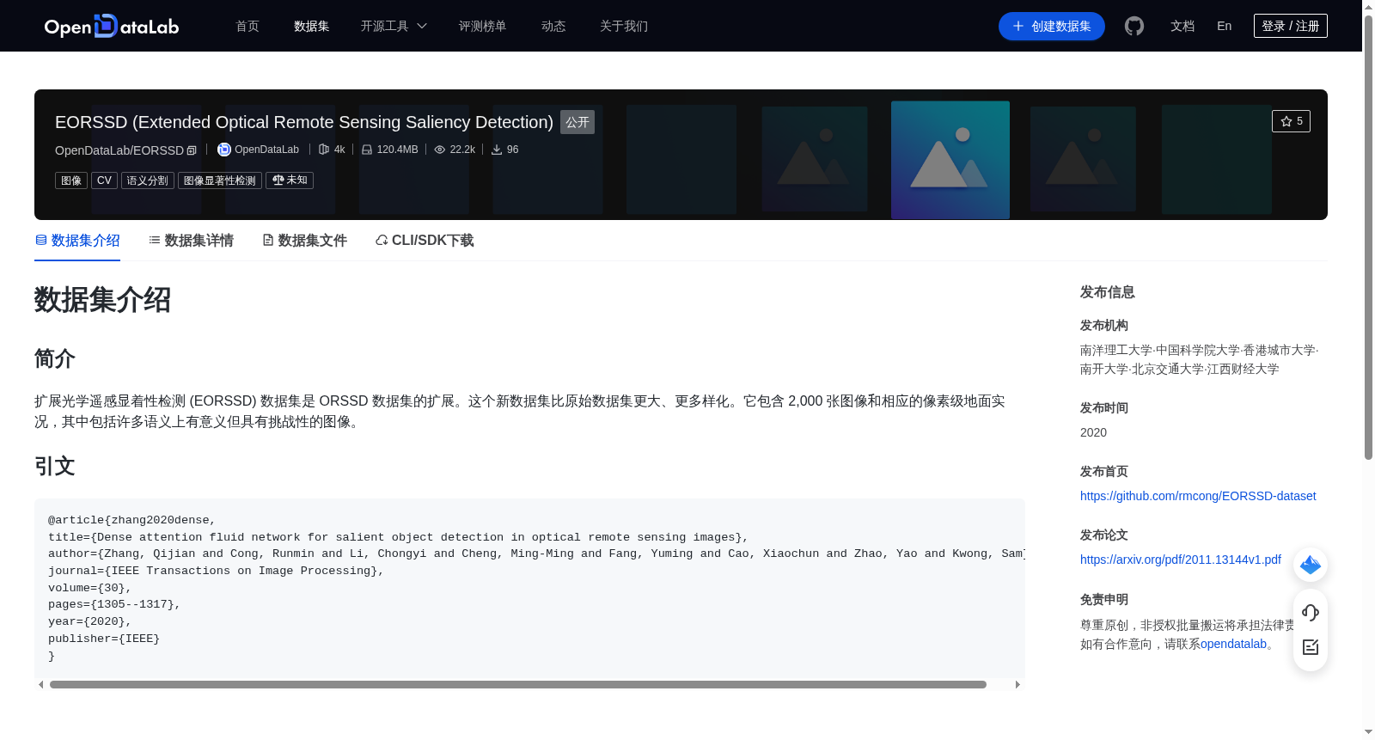Copy the OpenDataLab/EORSSD path icon
The height and width of the screenshot is (740, 1375).
tap(192, 150)
